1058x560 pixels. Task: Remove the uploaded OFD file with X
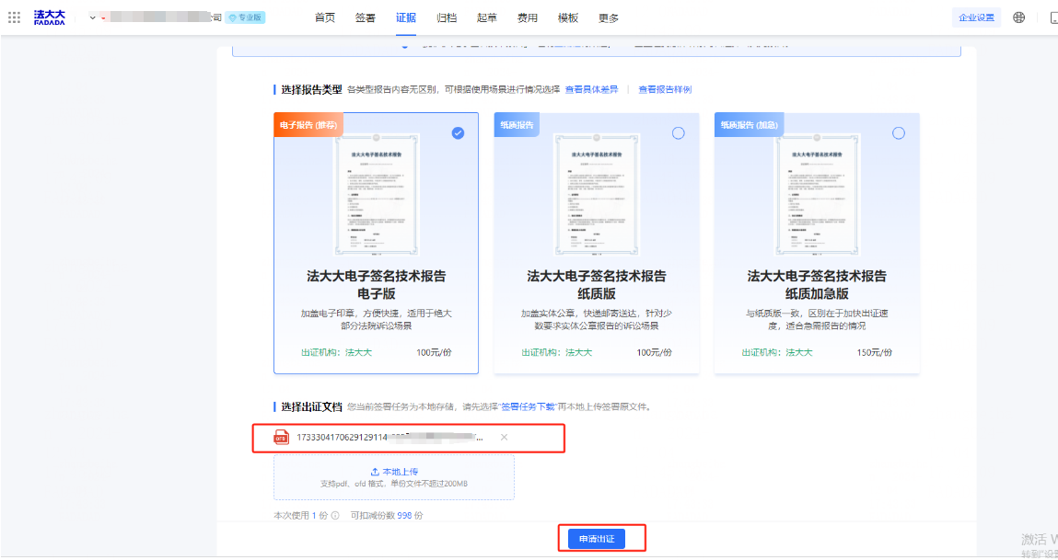click(x=504, y=438)
